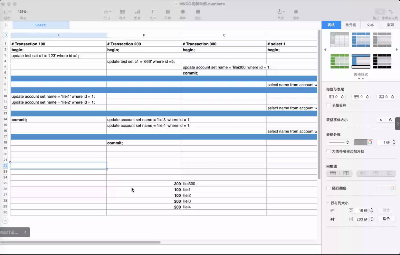Click the 适合 fit button for column
Screen dimensions: 400x255
[386, 219]
